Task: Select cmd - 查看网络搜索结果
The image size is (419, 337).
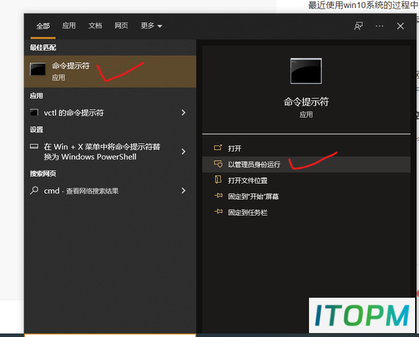Action: (110, 190)
